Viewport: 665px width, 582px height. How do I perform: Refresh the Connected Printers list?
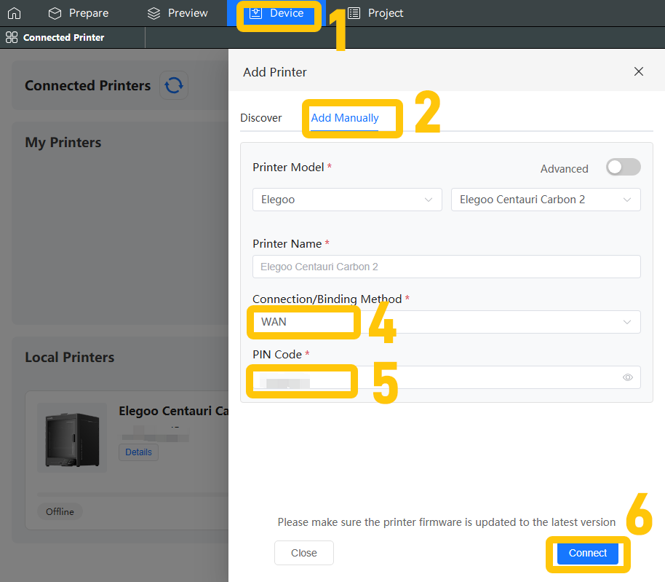tap(174, 85)
